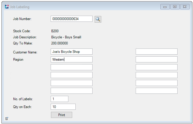Click the B200 stock code value
The height and width of the screenshot is (124, 193).
coord(55,31)
